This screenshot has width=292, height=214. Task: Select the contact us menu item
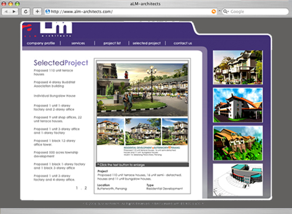pos(183,43)
